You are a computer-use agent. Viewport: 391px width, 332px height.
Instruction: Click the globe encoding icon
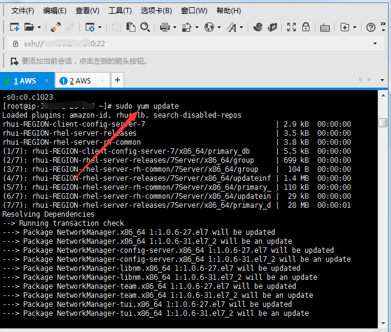pyautogui.click(x=209, y=27)
